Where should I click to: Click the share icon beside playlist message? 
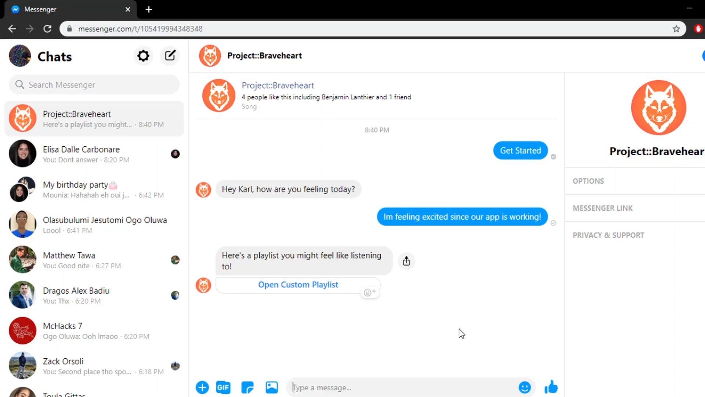click(406, 261)
